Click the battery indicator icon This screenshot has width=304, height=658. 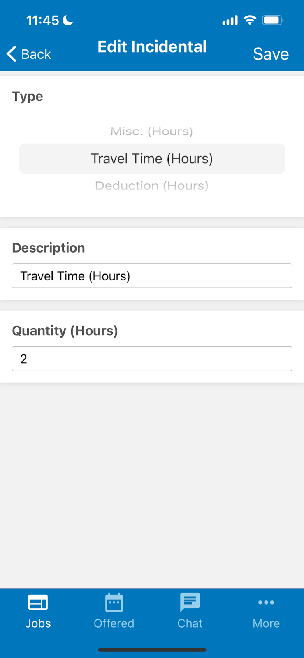click(273, 20)
